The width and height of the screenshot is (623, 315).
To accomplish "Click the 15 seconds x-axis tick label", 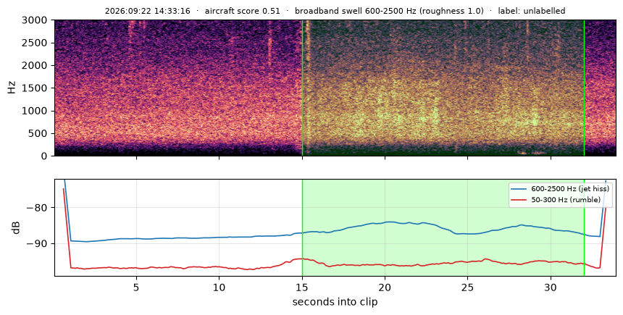I will point(302,287).
